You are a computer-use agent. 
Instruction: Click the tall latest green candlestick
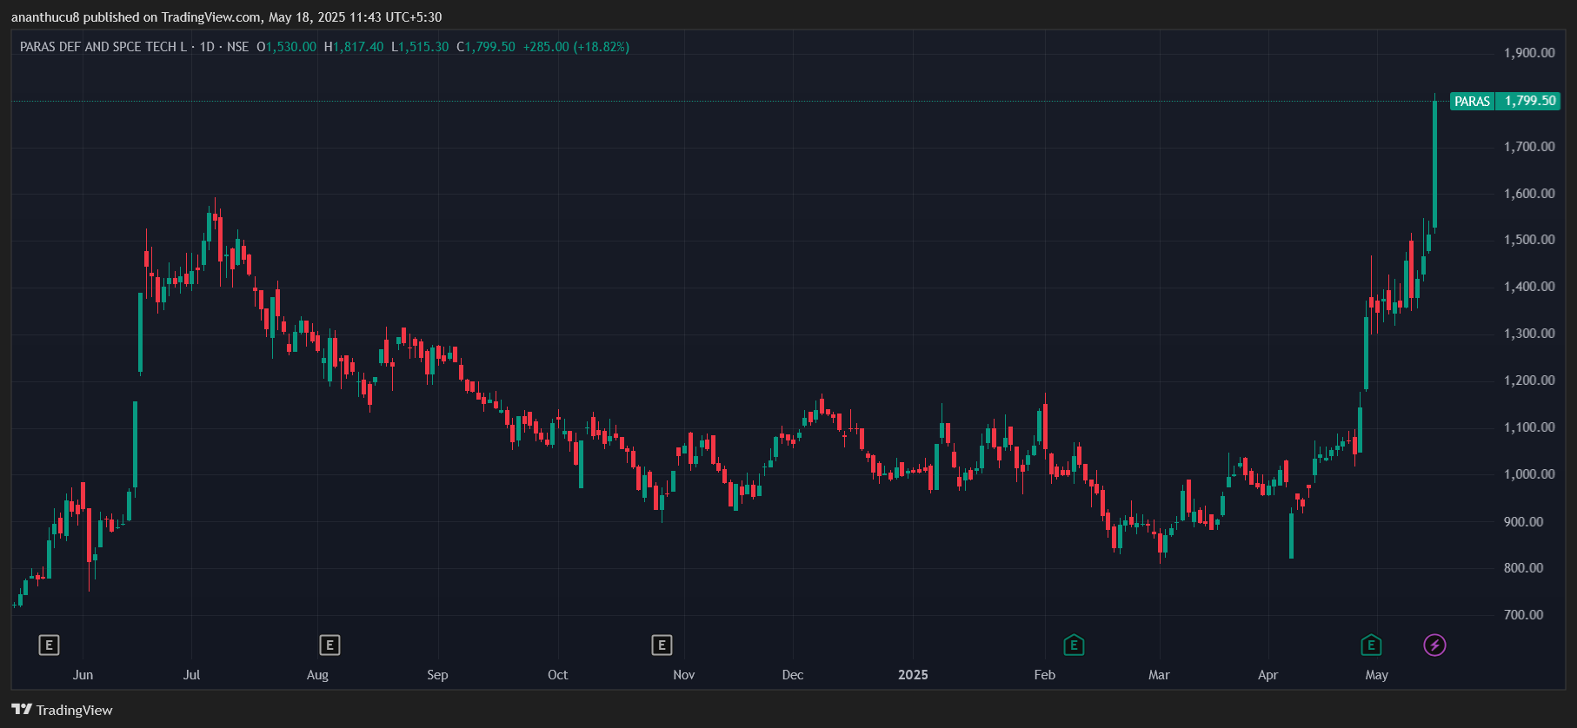(x=1434, y=165)
